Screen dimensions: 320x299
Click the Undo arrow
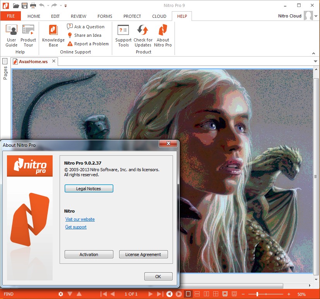[42, 5]
